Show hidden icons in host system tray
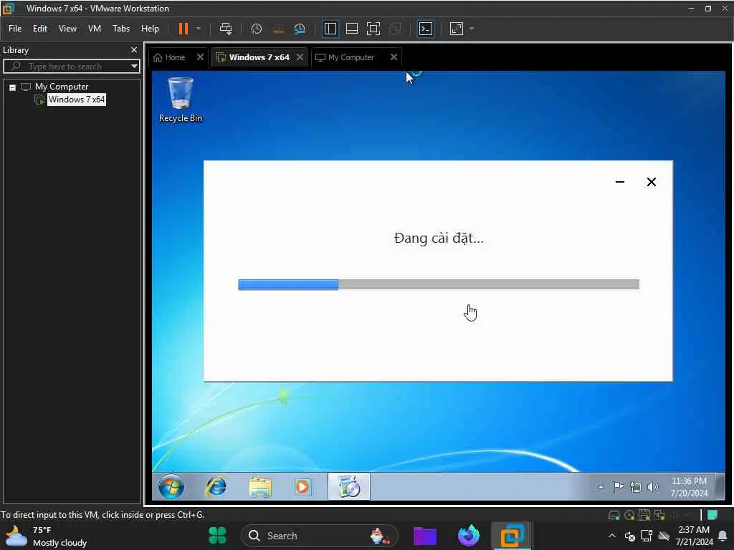Viewport: 734px width, 550px height. [612, 536]
